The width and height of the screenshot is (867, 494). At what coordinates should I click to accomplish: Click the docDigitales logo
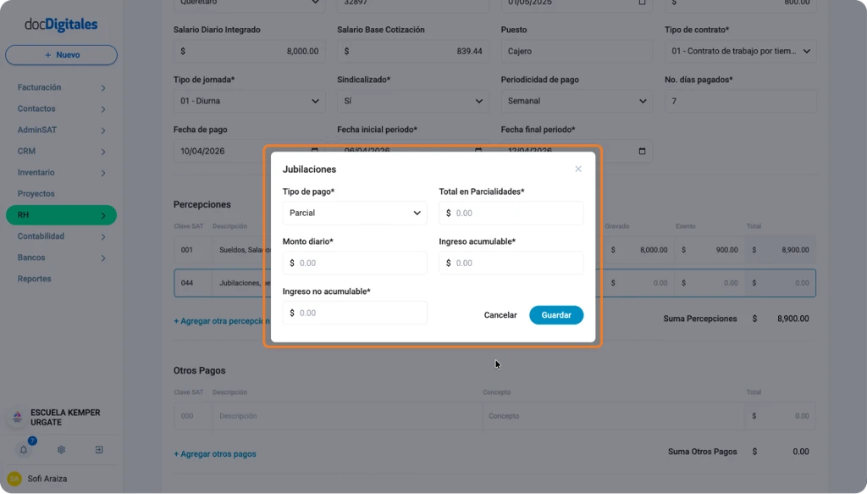61,25
